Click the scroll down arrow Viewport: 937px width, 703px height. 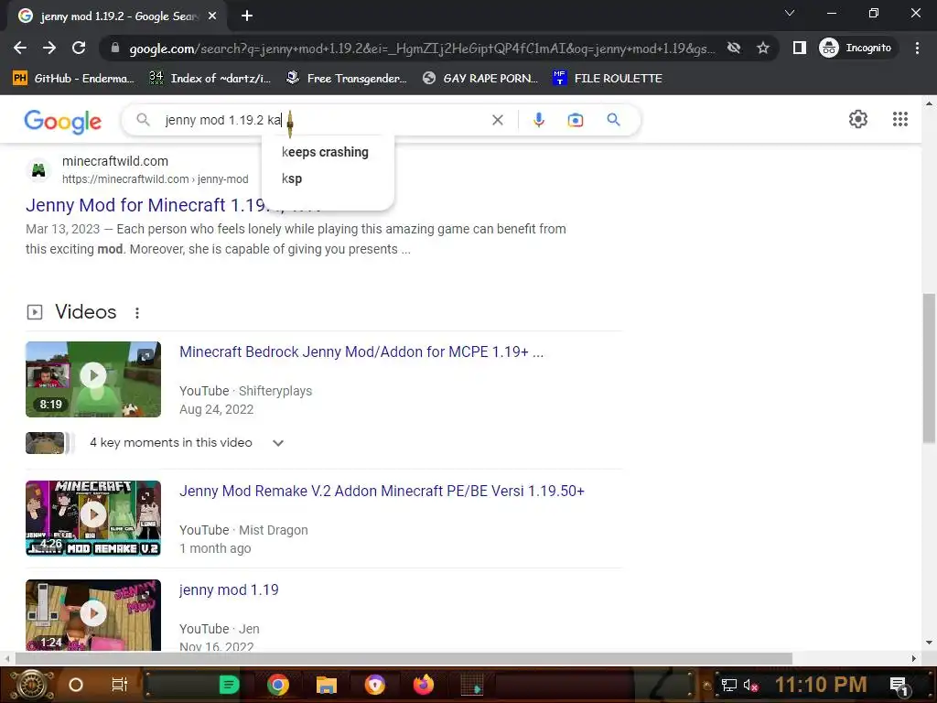[929, 644]
